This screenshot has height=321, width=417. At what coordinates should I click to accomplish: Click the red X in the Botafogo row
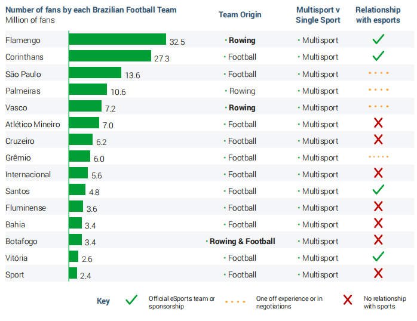click(378, 240)
